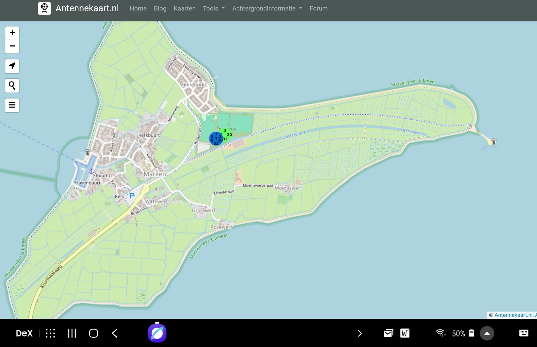Screen dimensions: 537x347
Task: Click the Home navigation link
Action: (138, 8)
